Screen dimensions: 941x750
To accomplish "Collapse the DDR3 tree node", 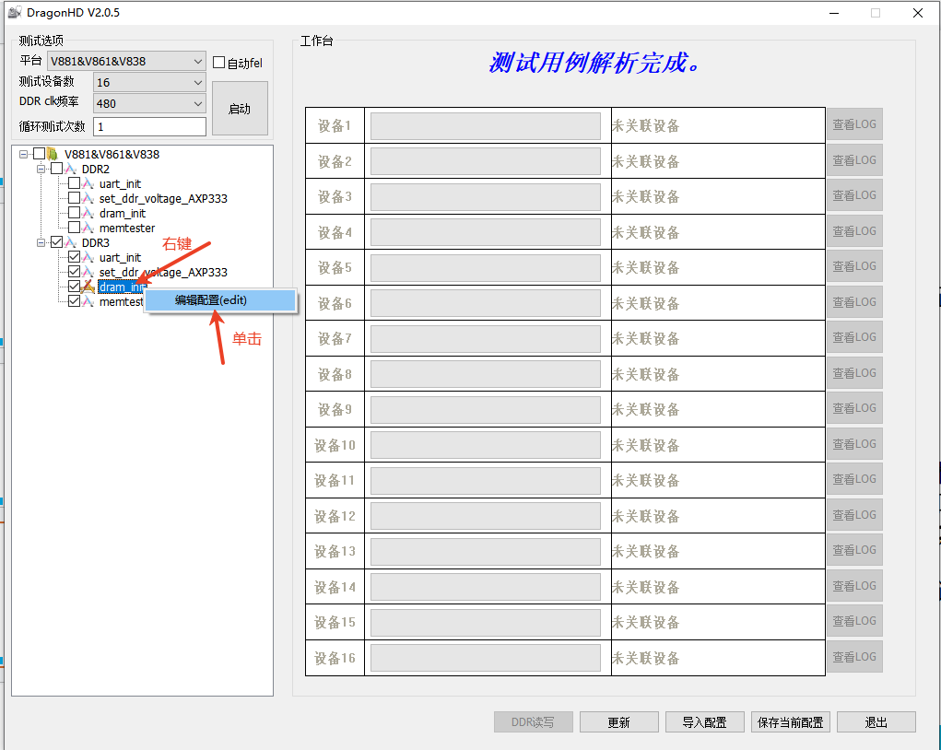I will pyautogui.click(x=40, y=242).
